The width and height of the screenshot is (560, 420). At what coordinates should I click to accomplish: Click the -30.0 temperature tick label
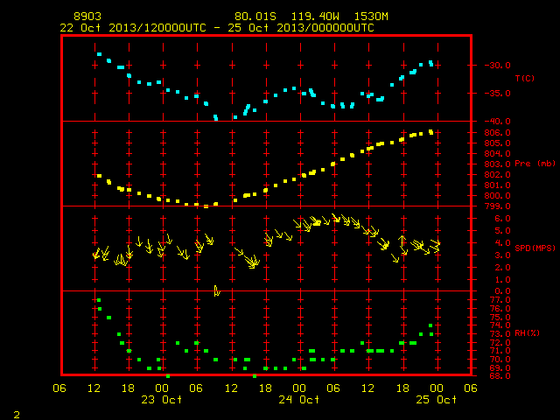pos(498,66)
